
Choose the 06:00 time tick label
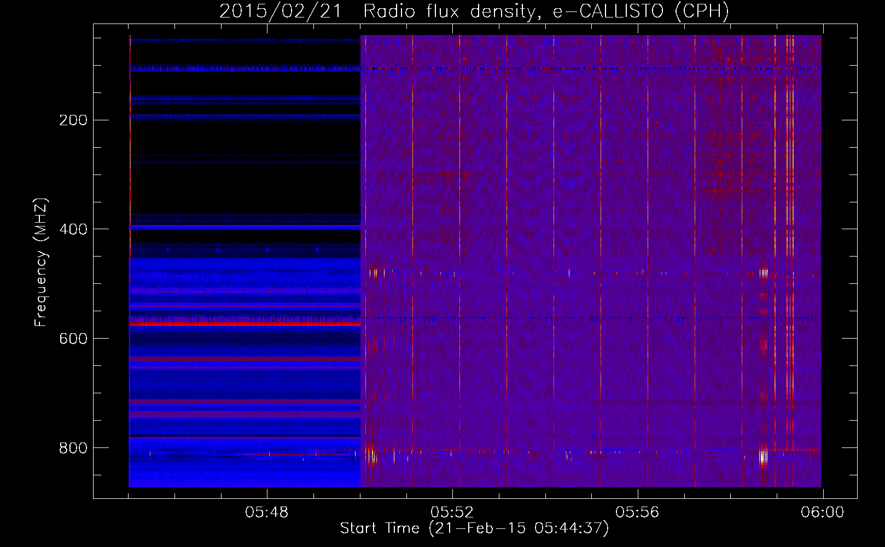click(x=822, y=513)
